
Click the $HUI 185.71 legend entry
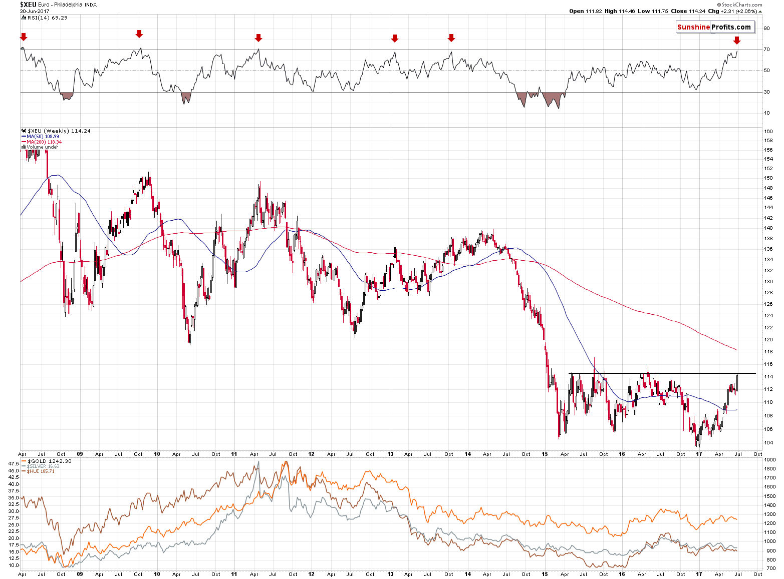(x=41, y=471)
